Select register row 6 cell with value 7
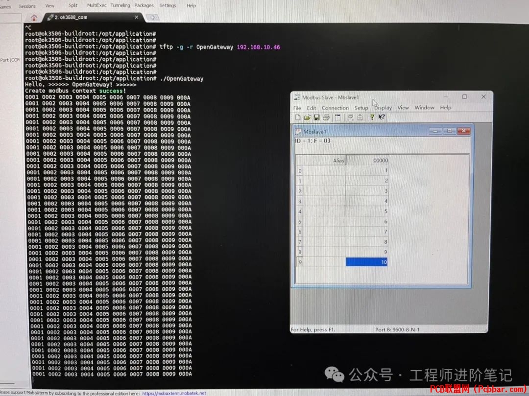Image resolution: width=529 pixels, height=396 pixels. [367, 232]
